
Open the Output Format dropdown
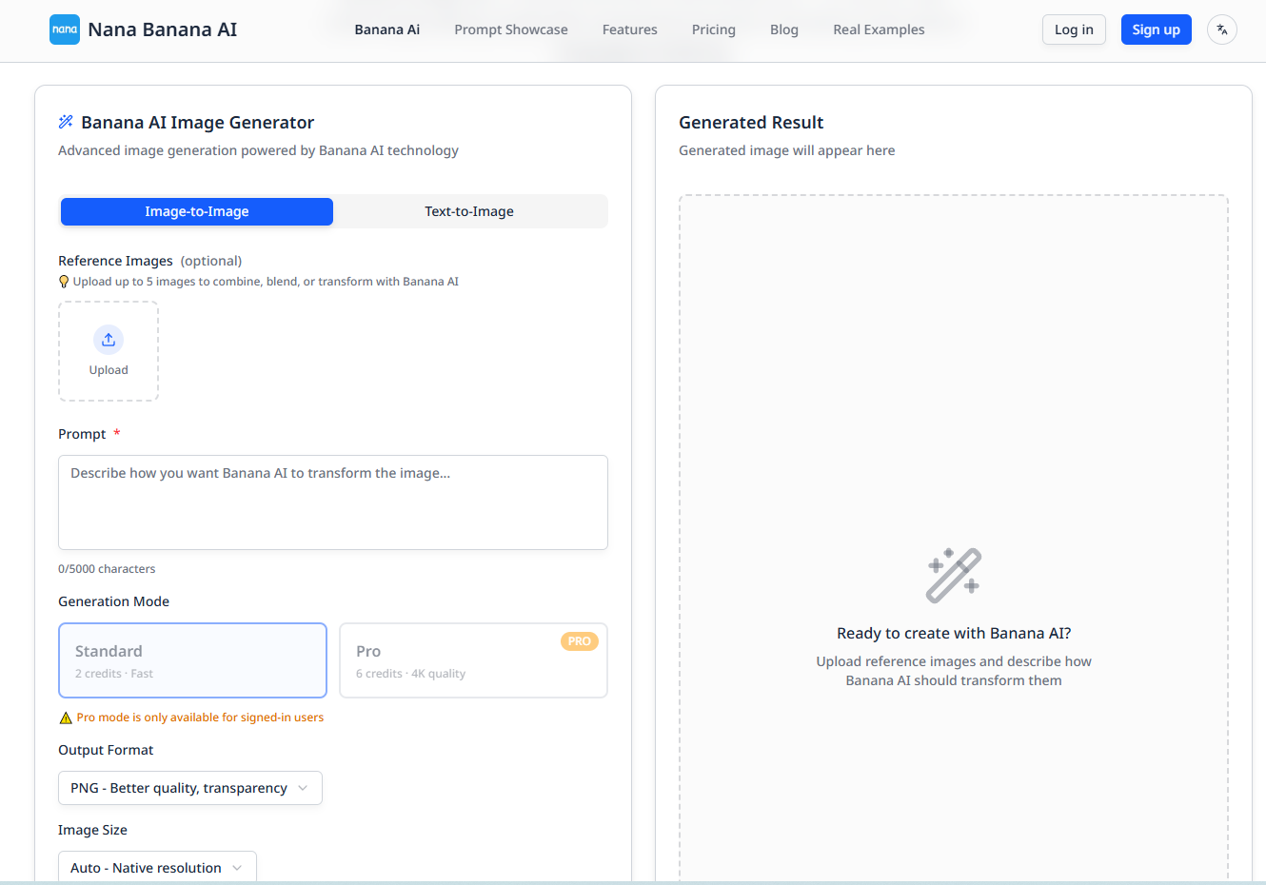click(189, 788)
